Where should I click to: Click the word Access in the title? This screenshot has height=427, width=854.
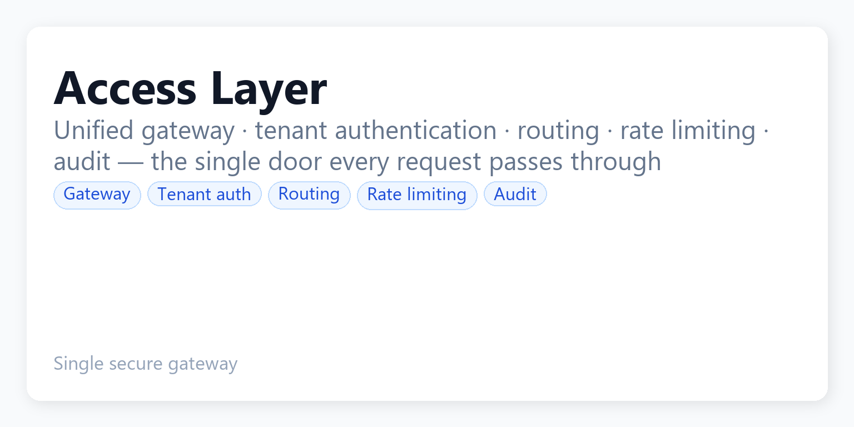[125, 89]
